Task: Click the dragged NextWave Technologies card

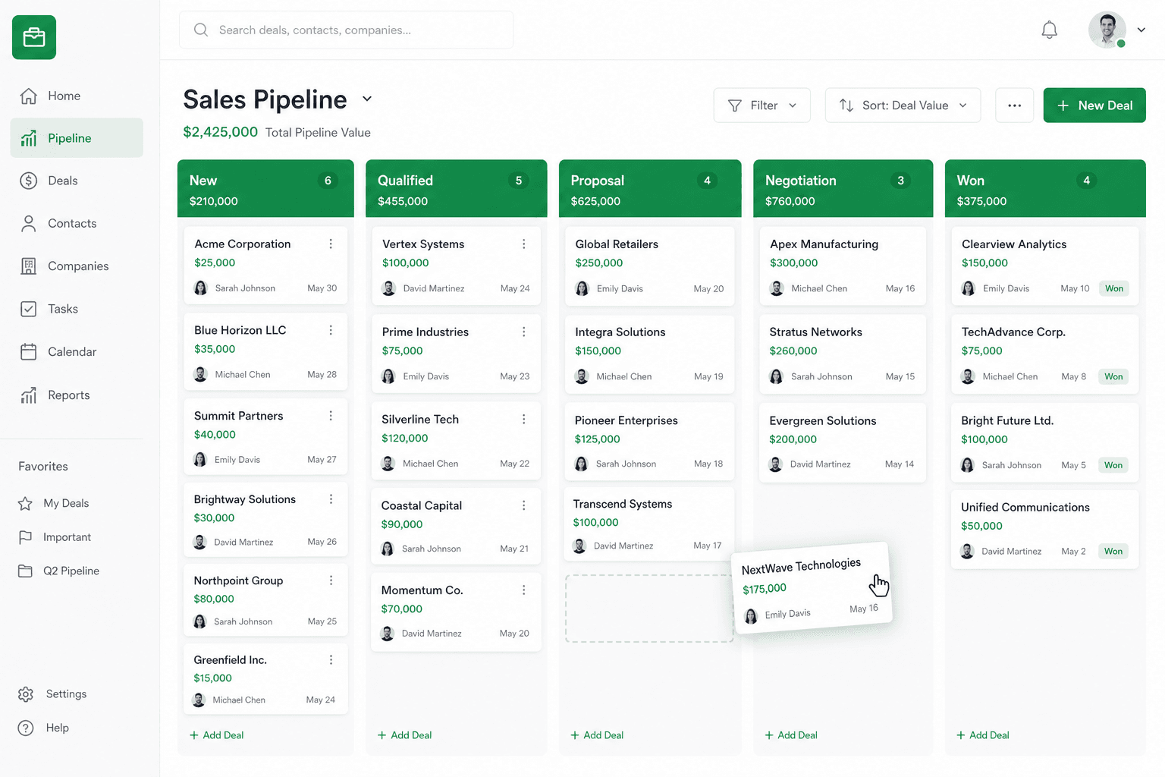Action: (x=812, y=589)
